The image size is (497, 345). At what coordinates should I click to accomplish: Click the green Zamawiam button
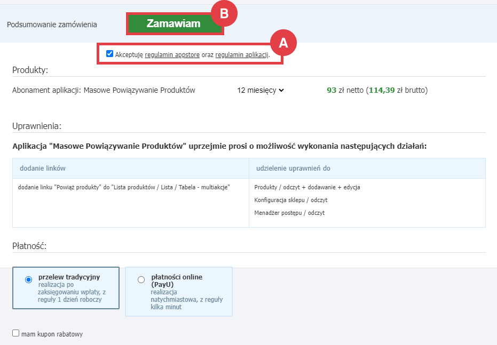click(175, 23)
